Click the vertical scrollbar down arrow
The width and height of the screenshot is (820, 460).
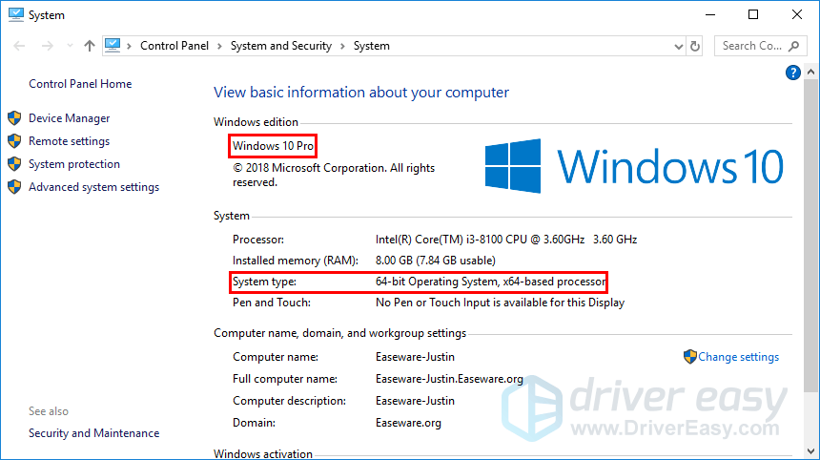coord(810,450)
